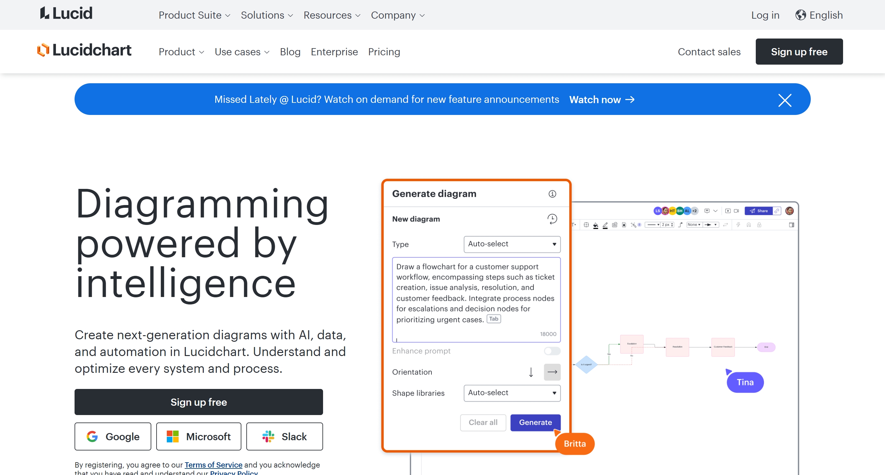The image size is (885, 475).
Task: Click the magic wand icon in toolbar
Action: point(633,225)
